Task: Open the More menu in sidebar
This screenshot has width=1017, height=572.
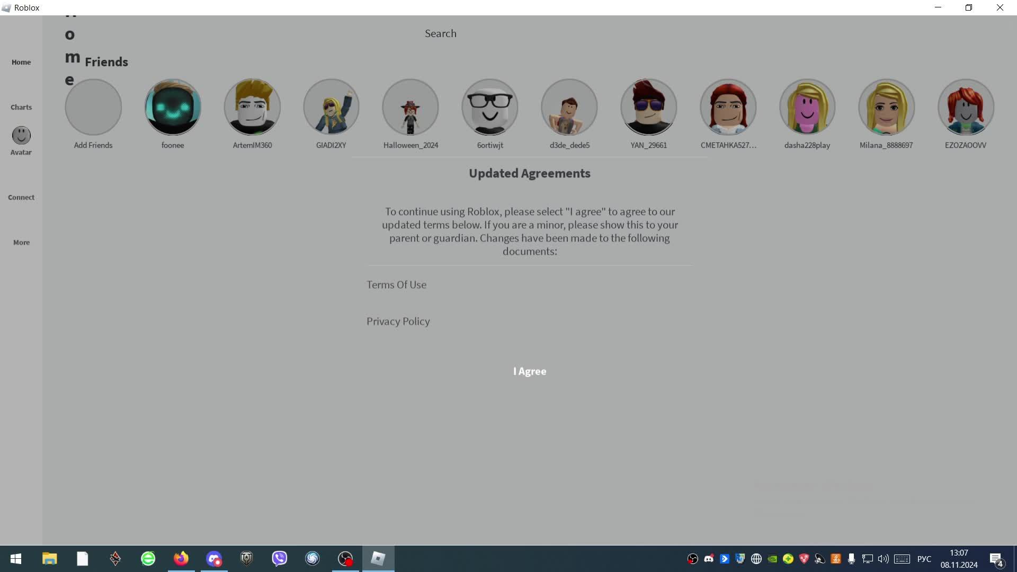Action: click(x=21, y=242)
